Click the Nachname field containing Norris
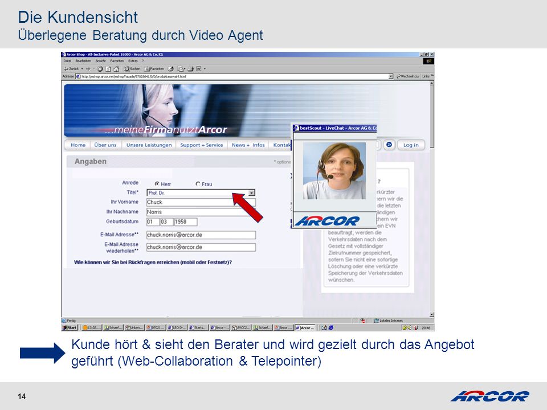The width and height of the screenshot is (547, 410). [x=201, y=212]
